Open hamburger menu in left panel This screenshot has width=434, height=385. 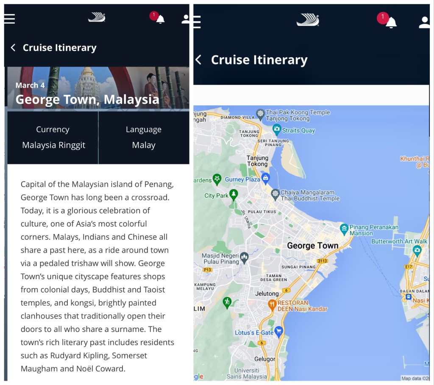(x=9, y=19)
